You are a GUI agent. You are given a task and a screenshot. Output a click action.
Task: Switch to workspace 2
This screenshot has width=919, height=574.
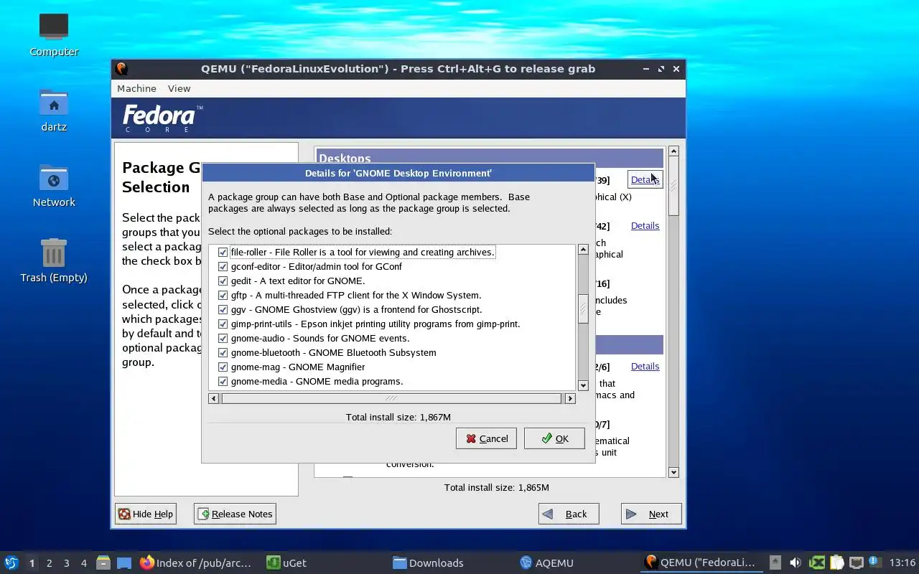49,563
